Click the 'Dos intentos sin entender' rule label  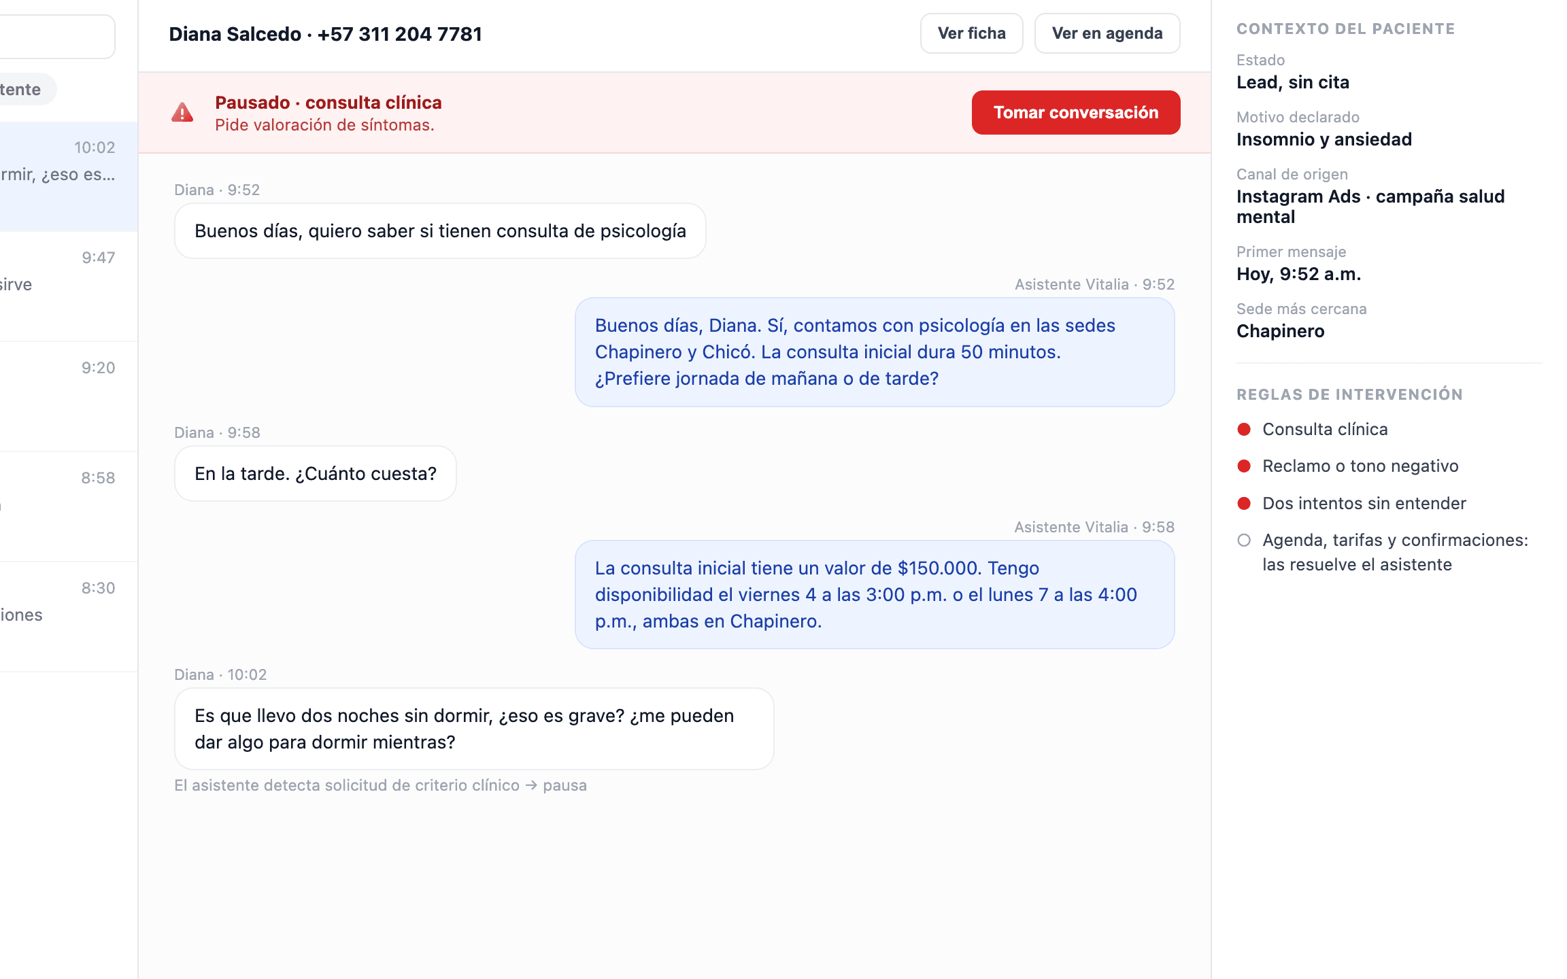click(x=1364, y=503)
